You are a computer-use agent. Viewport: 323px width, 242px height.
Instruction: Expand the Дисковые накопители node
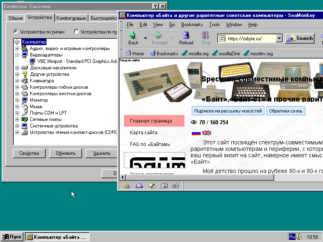(17, 68)
